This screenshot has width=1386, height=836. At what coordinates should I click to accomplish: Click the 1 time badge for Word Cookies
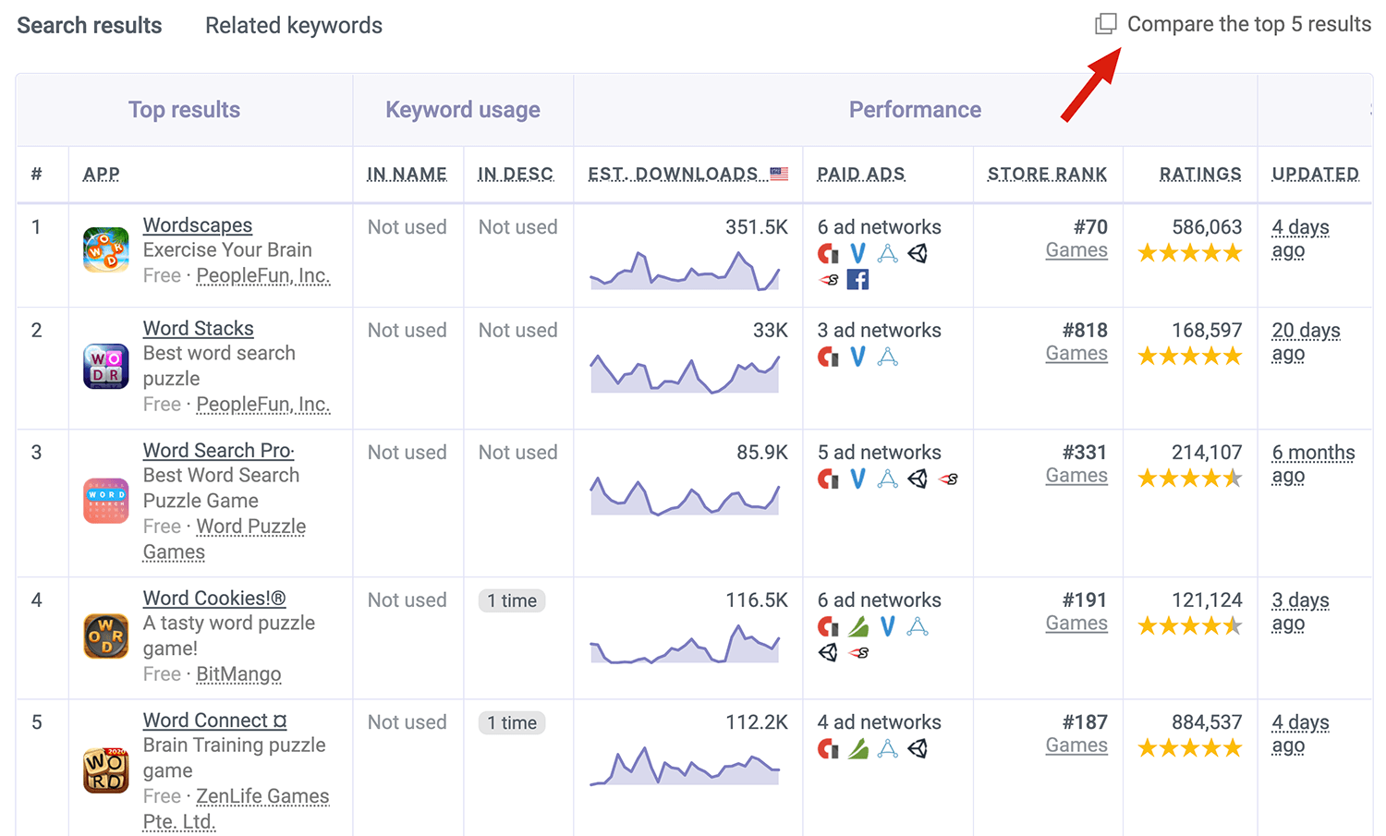click(512, 600)
